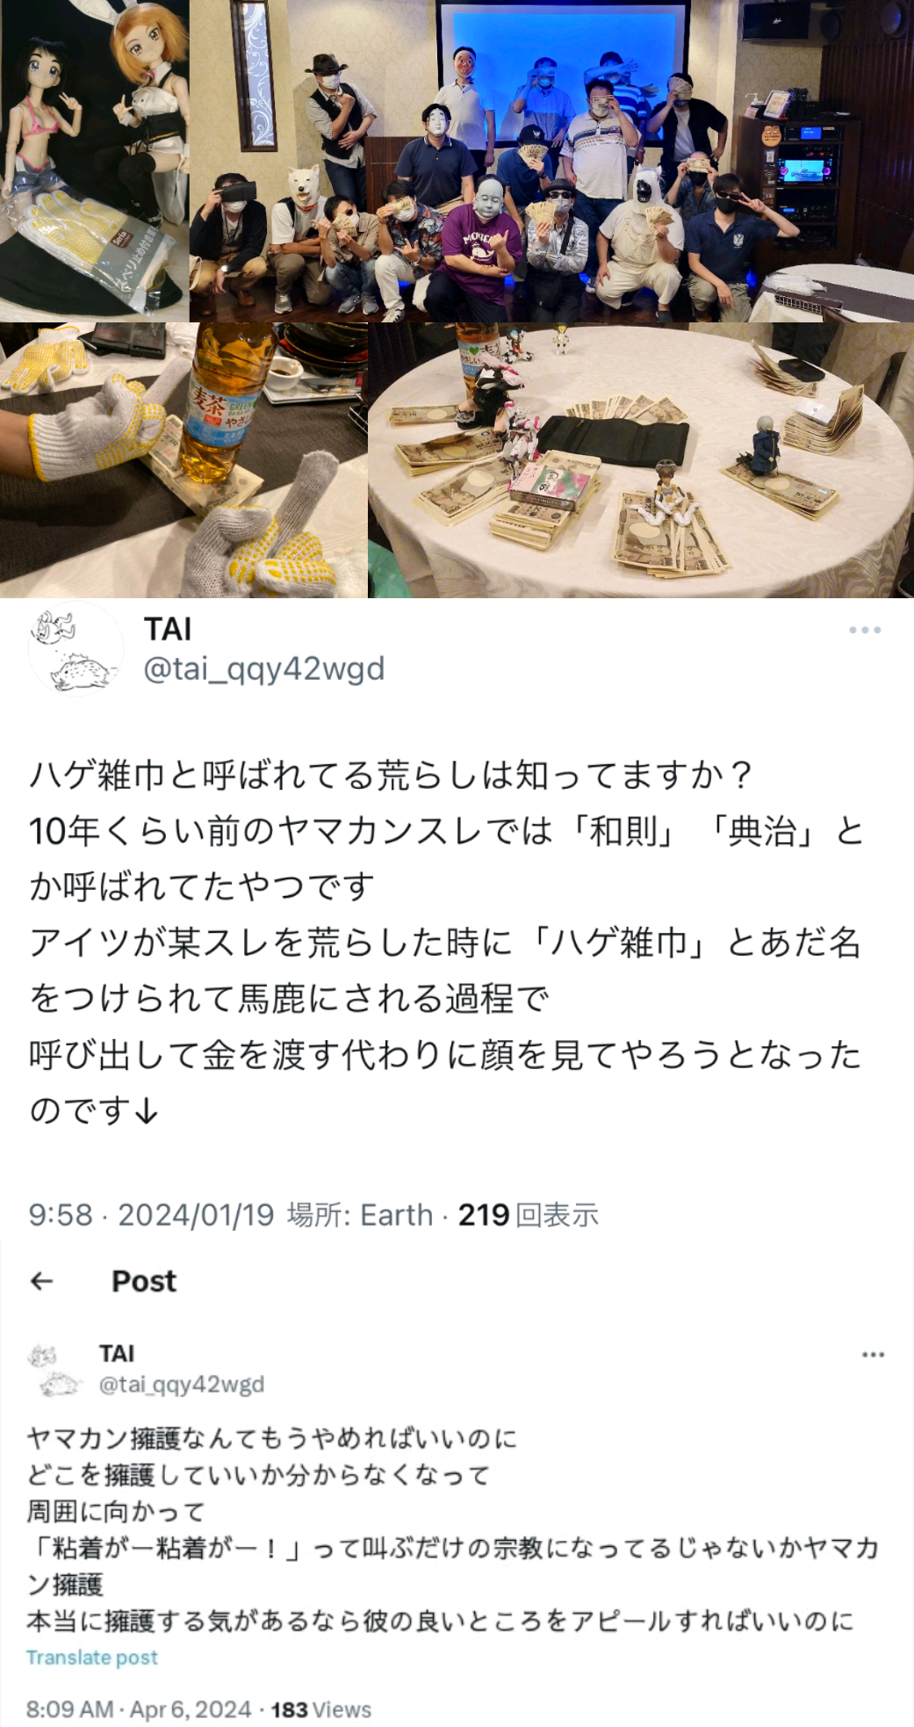This screenshot has width=914, height=1727.
Task: Open the three-dot menu on first TAI post
Action: pos(864,630)
